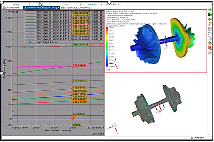Open the Tools group dropdown arrow
The height and width of the screenshot is (142, 214).
[80, 4]
